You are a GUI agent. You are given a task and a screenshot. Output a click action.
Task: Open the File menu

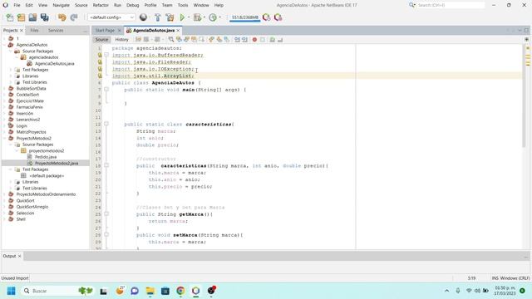tap(17, 5)
